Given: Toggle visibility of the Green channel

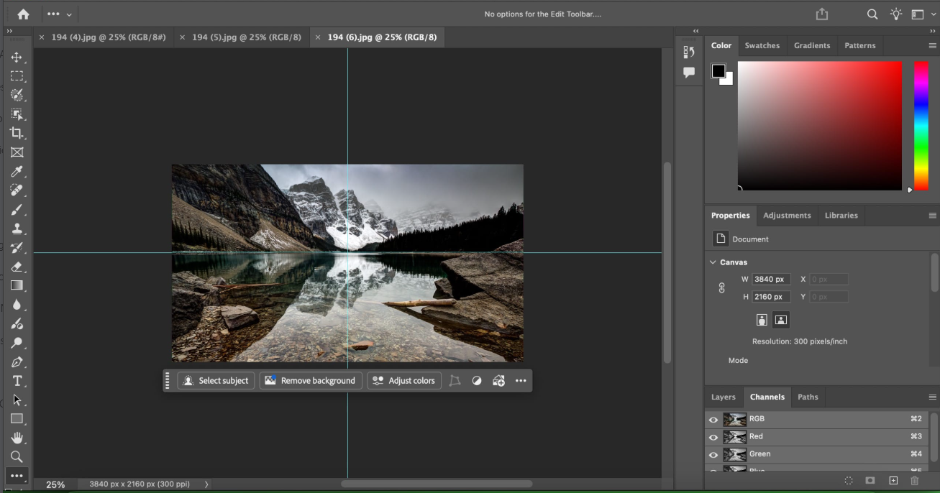Looking at the screenshot, I should pyautogui.click(x=713, y=454).
